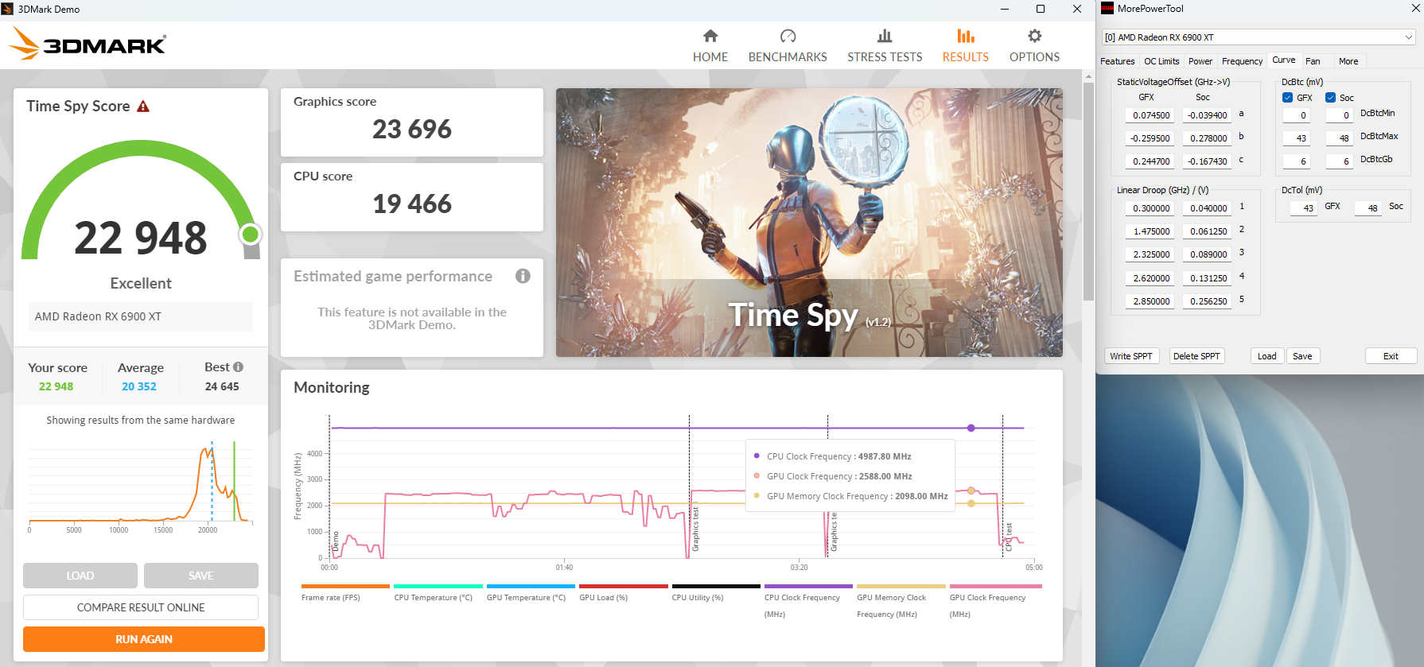Click the MorePowerTool title bar icon

click(1107, 9)
